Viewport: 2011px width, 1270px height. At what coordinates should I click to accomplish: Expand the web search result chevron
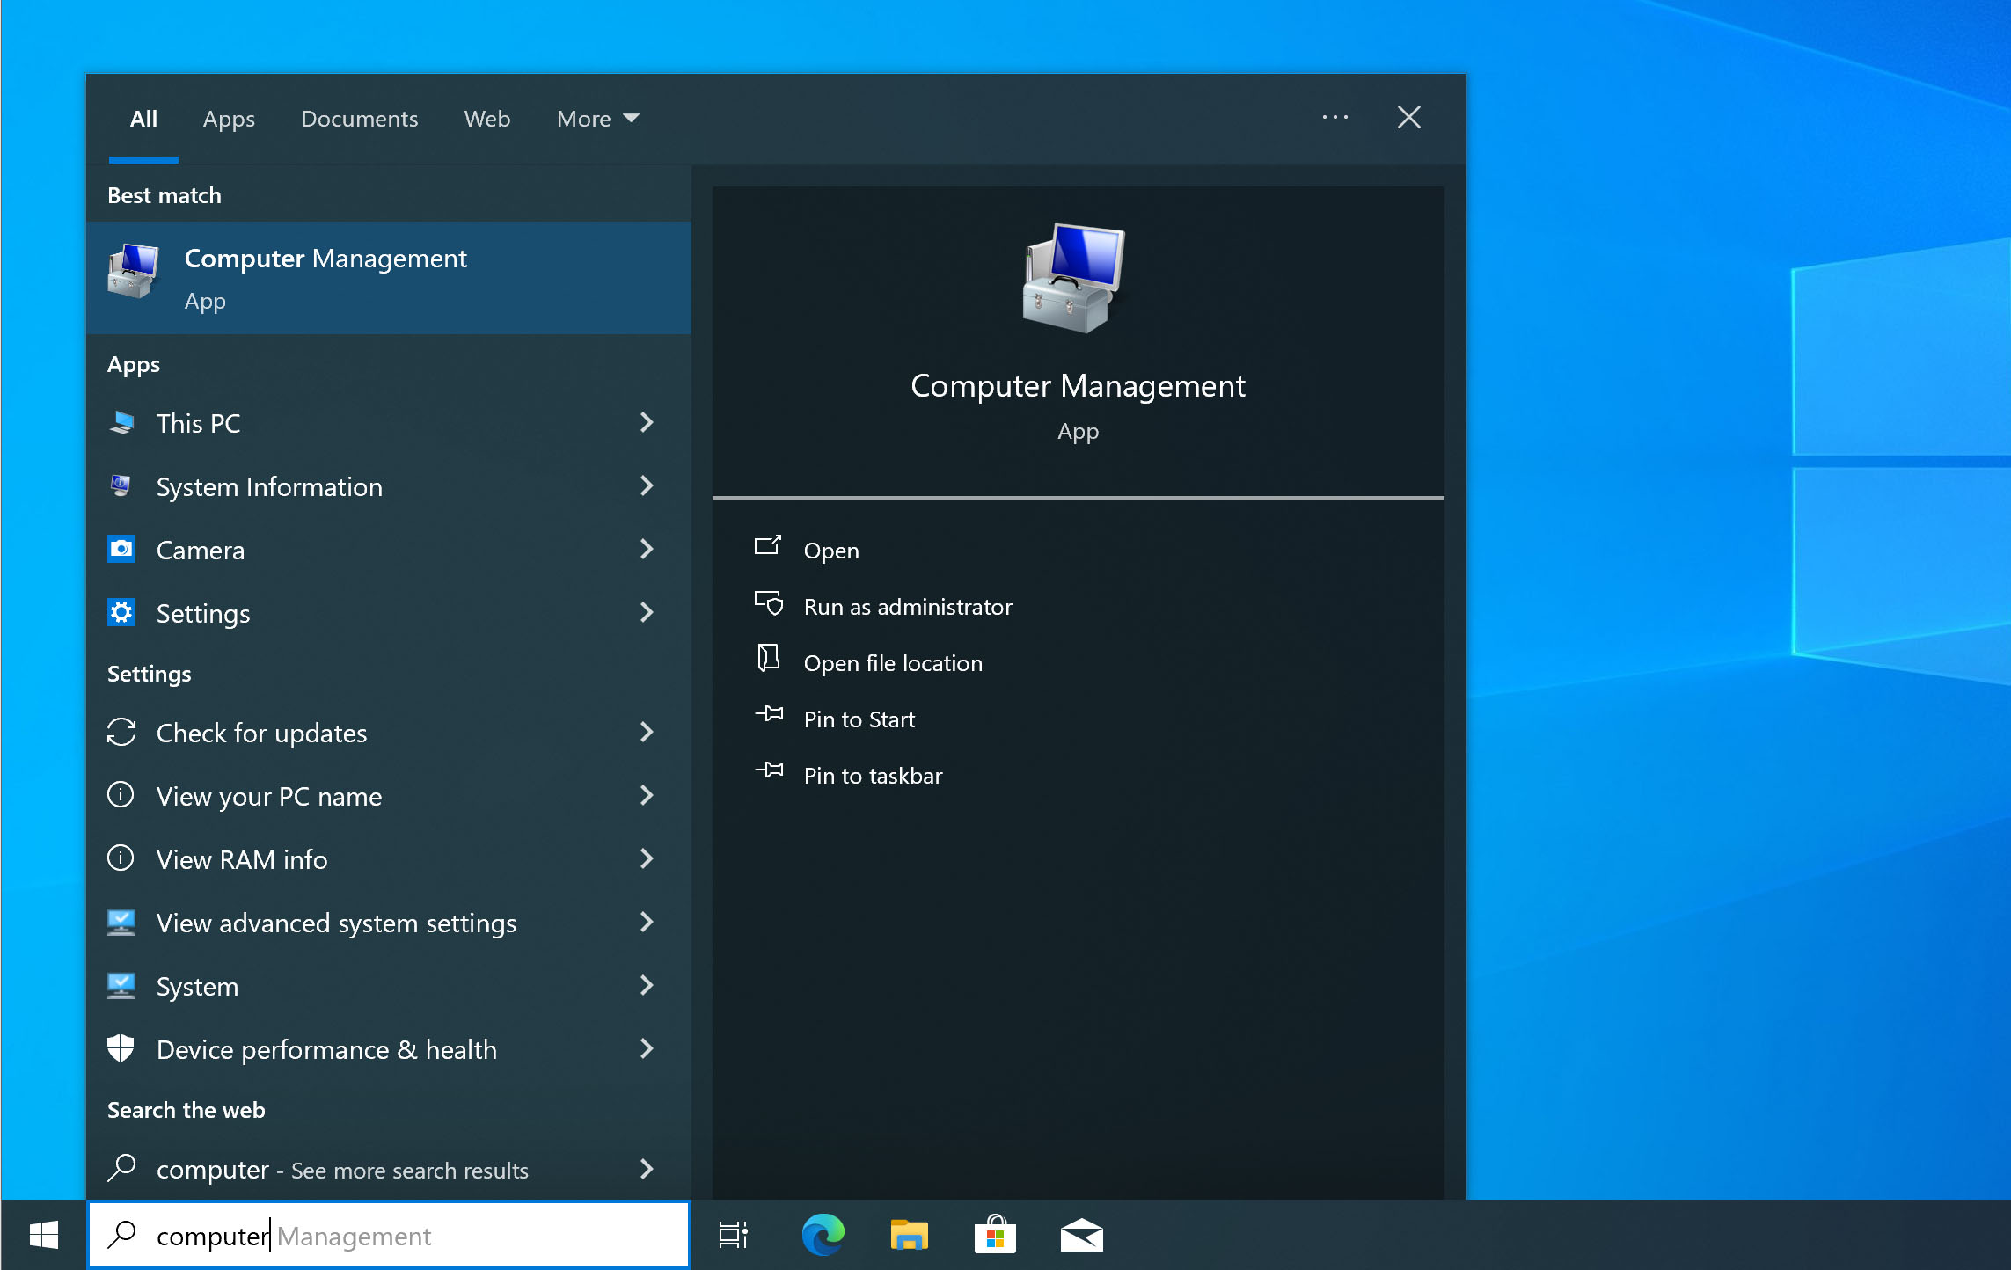(647, 1169)
